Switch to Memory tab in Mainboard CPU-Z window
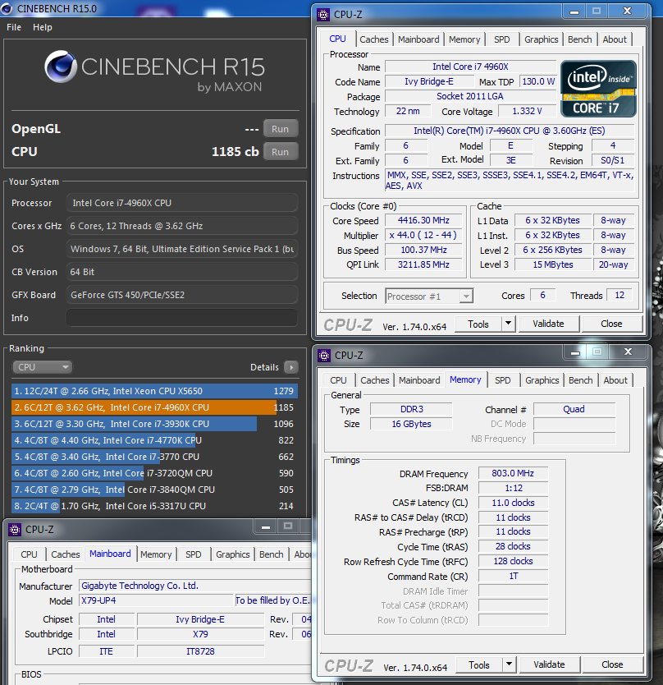This screenshot has height=685, width=663. click(x=156, y=554)
